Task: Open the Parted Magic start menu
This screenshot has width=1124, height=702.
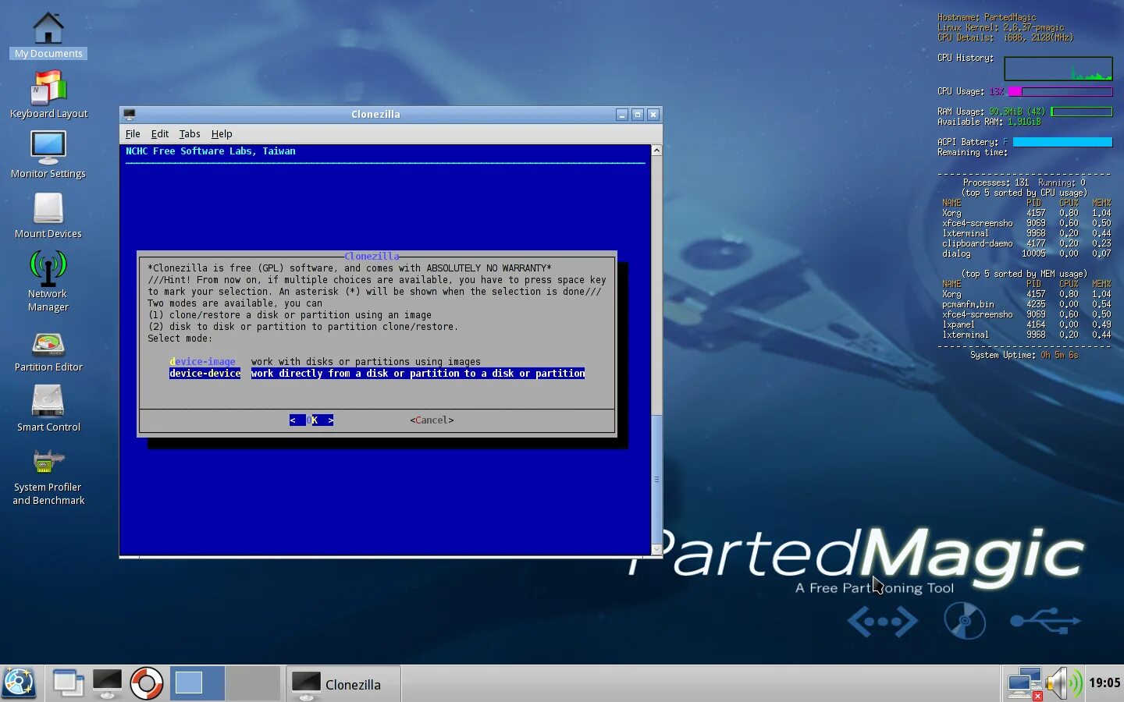Action: coord(19,683)
